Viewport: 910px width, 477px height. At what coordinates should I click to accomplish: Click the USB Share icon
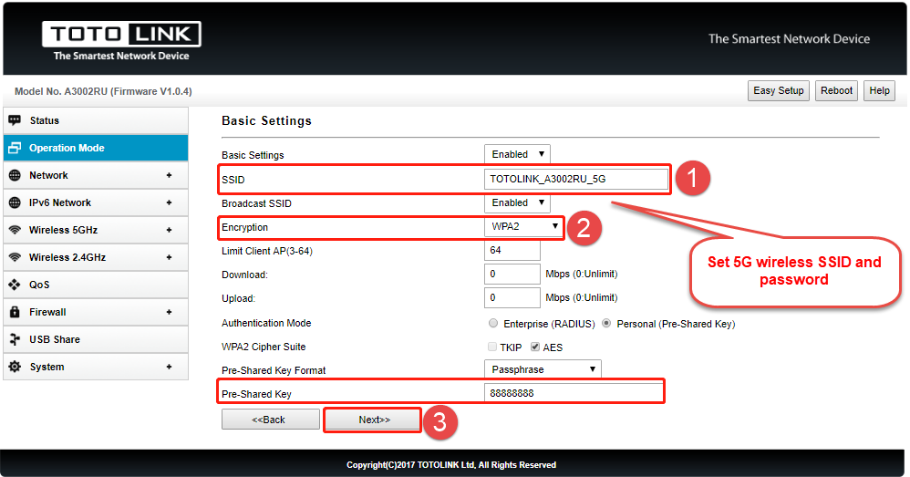click(x=16, y=339)
